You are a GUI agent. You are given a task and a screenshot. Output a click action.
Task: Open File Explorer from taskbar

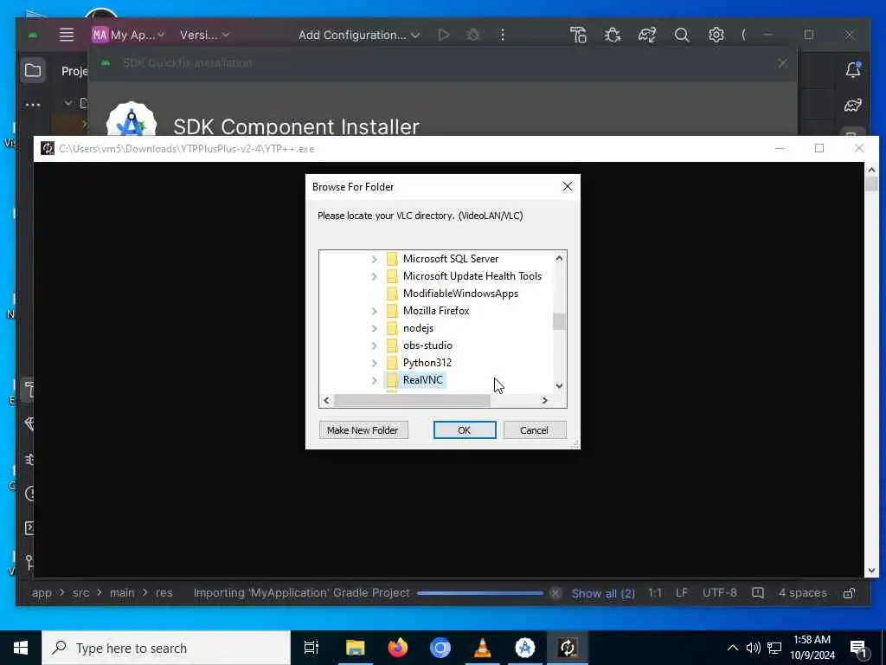[355, 648]
